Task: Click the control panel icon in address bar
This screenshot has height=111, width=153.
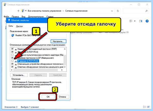Action: pos(23,11)
